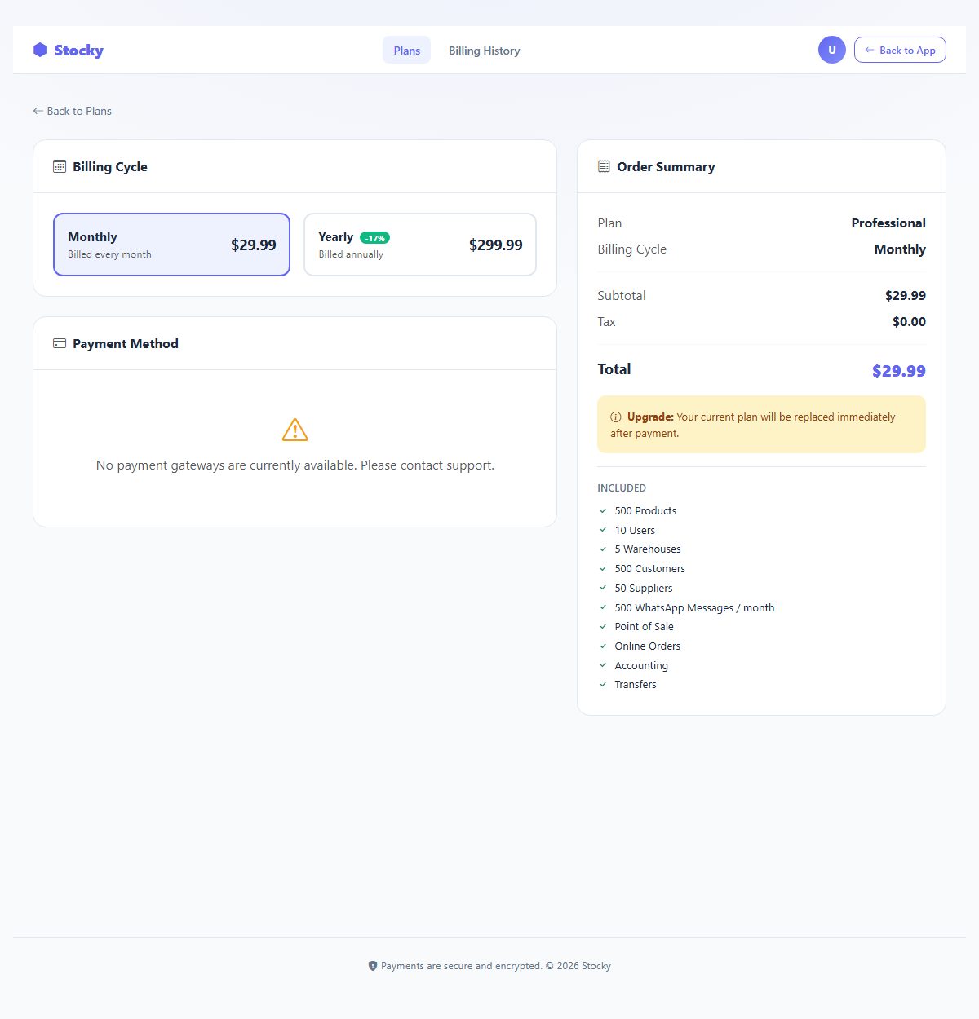
Task: Click the $29.99 monthly price
Action: point(254,245)
